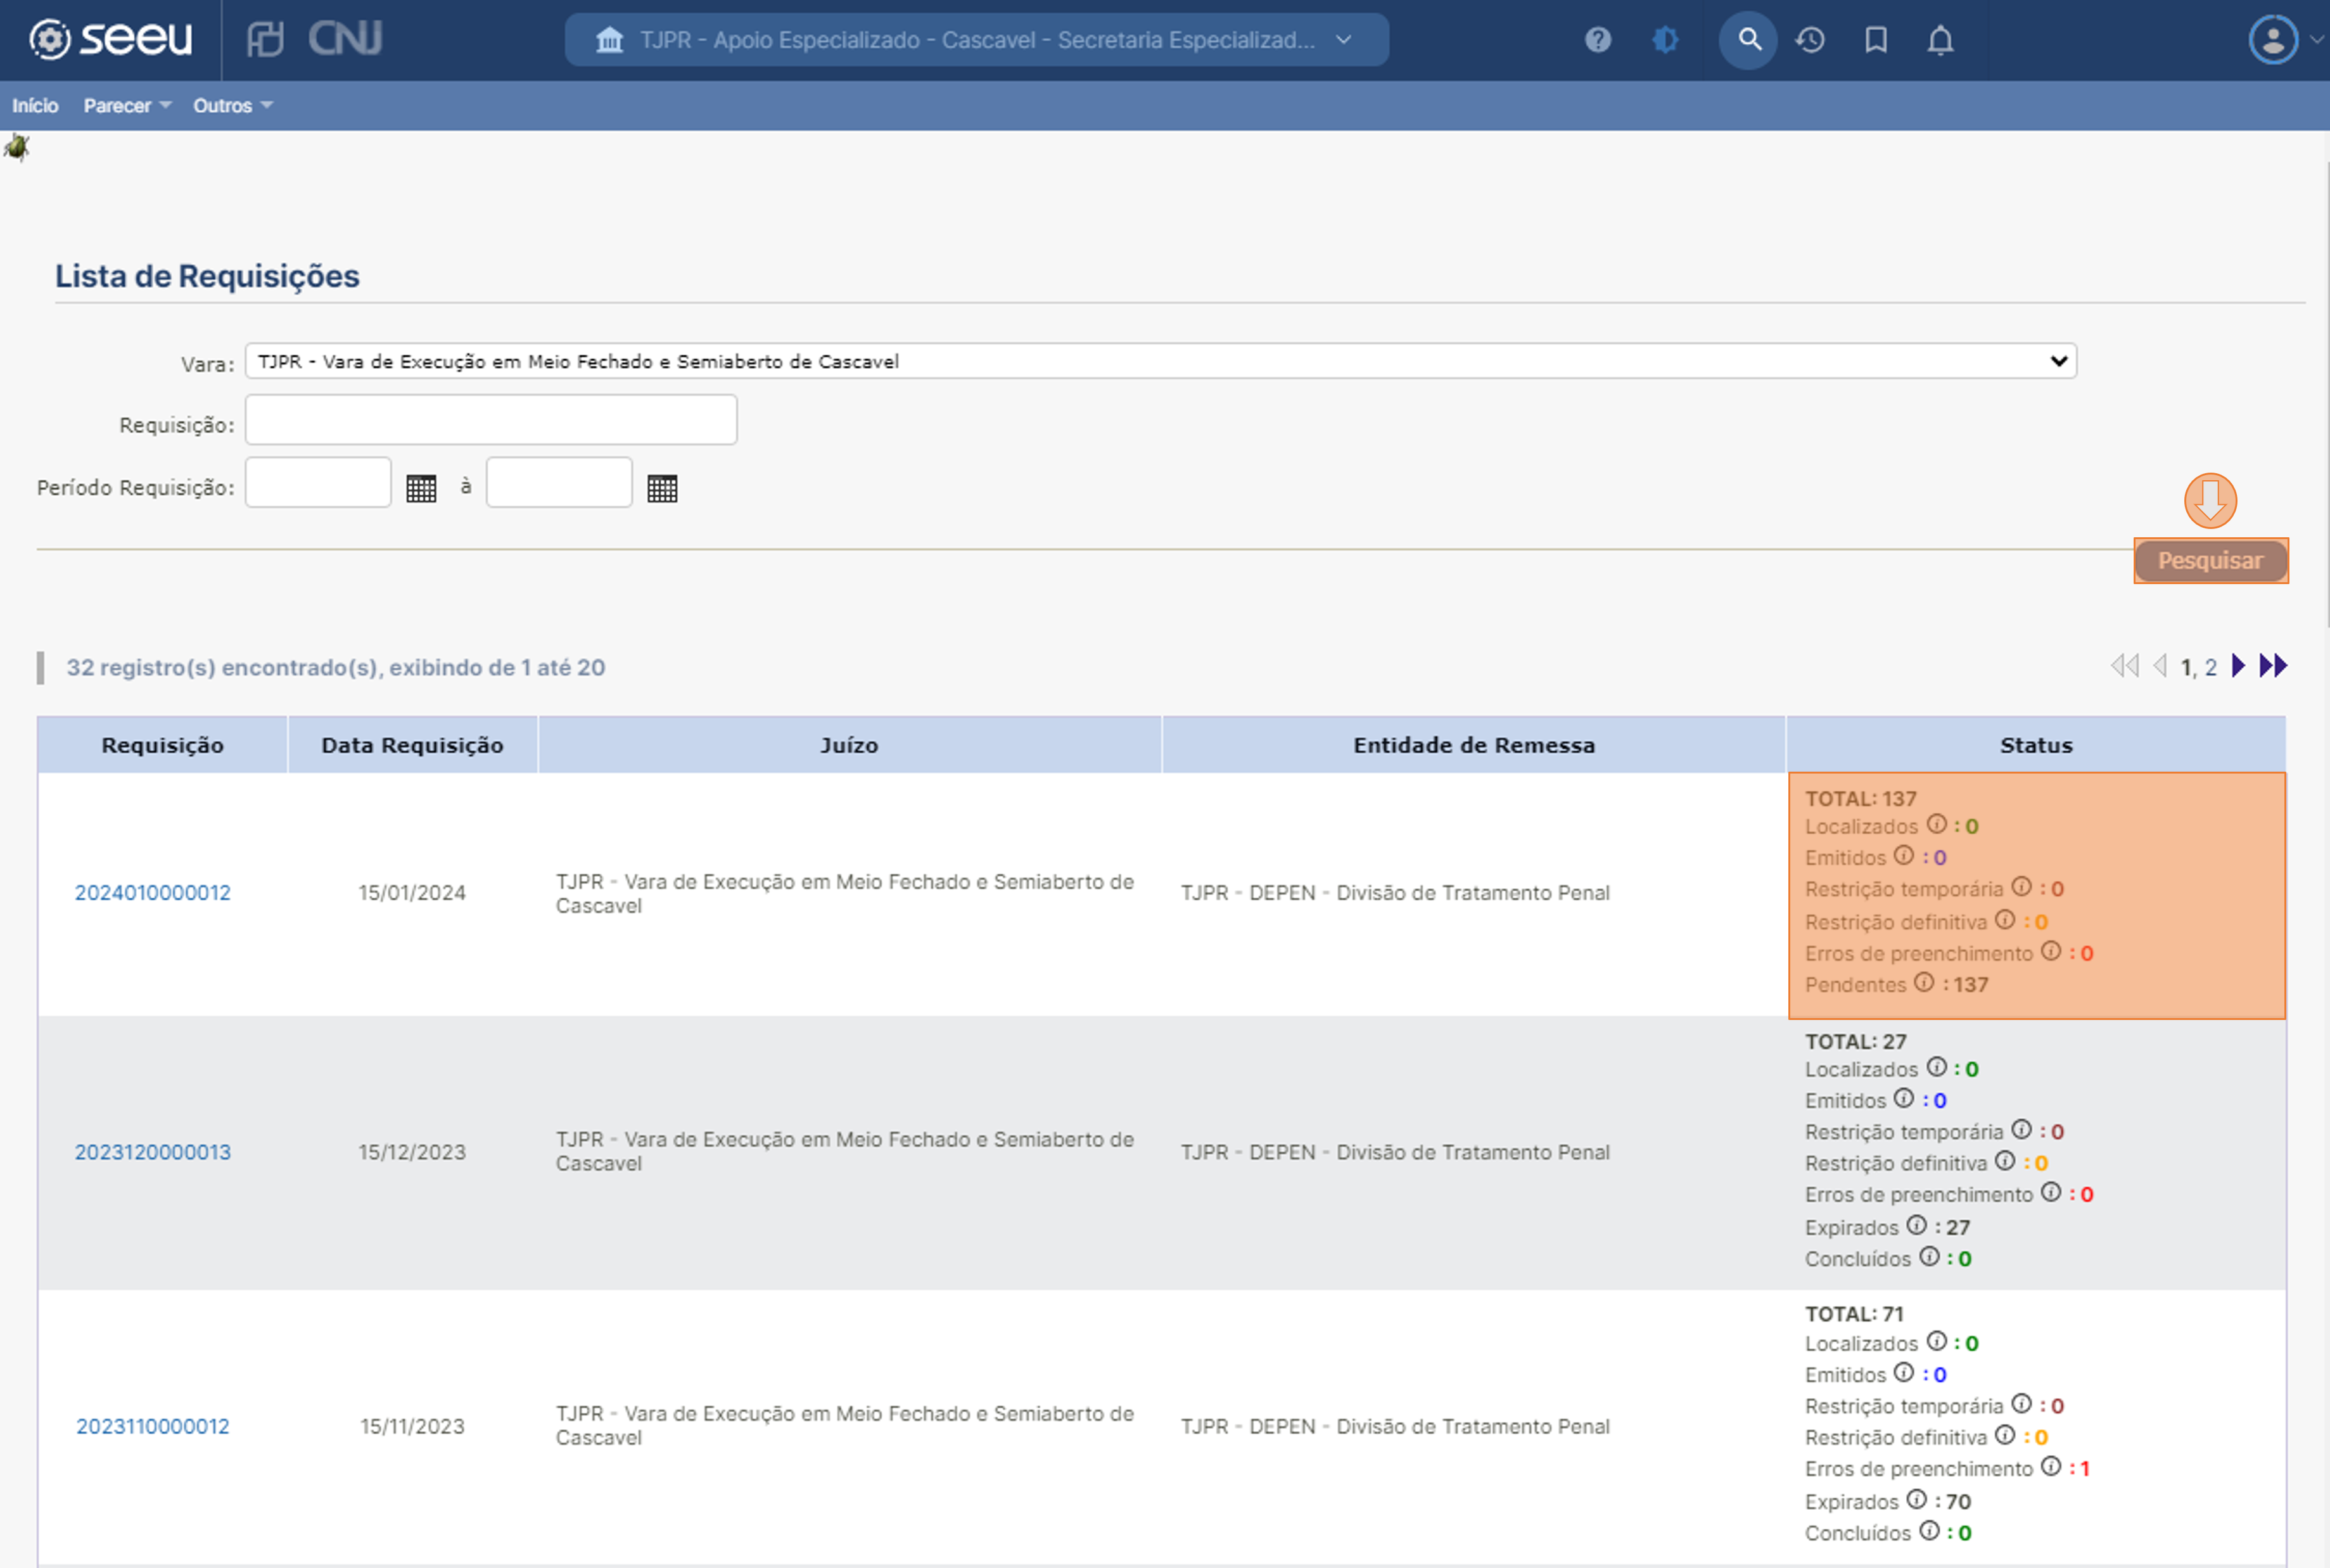Click info icon beside Pendentes: 137
This screenshot has height=1568, width=2330.
point(1924,982)
